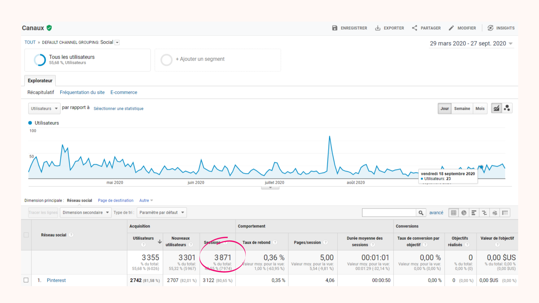Click the table search magnifier button

tap(421, 213)
